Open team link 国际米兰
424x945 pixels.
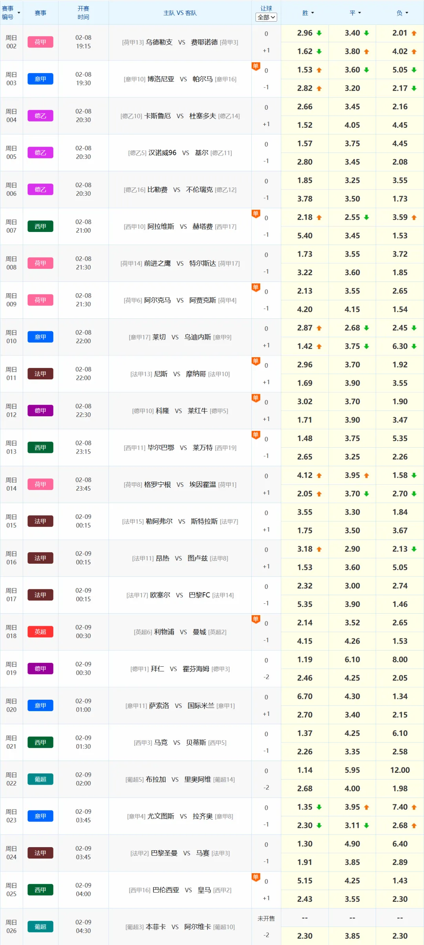click(x=201, y=706)
